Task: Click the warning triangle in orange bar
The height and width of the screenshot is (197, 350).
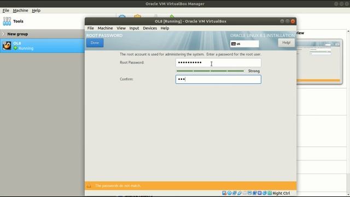Action: point(89,186)
